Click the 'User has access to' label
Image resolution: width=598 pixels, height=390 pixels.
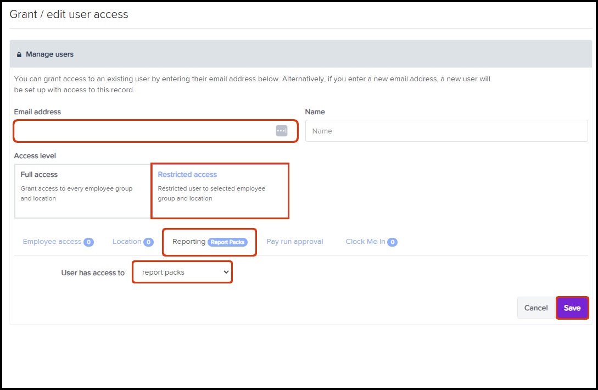(x=93, y=272)
